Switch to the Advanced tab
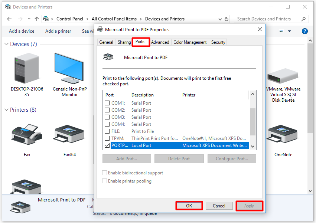The image size is (316, 223). pyautogui.click(x=160, y=42)
